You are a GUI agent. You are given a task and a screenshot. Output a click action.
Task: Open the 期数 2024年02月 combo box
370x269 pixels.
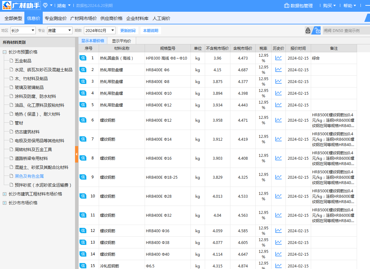[x=100, y=30]
